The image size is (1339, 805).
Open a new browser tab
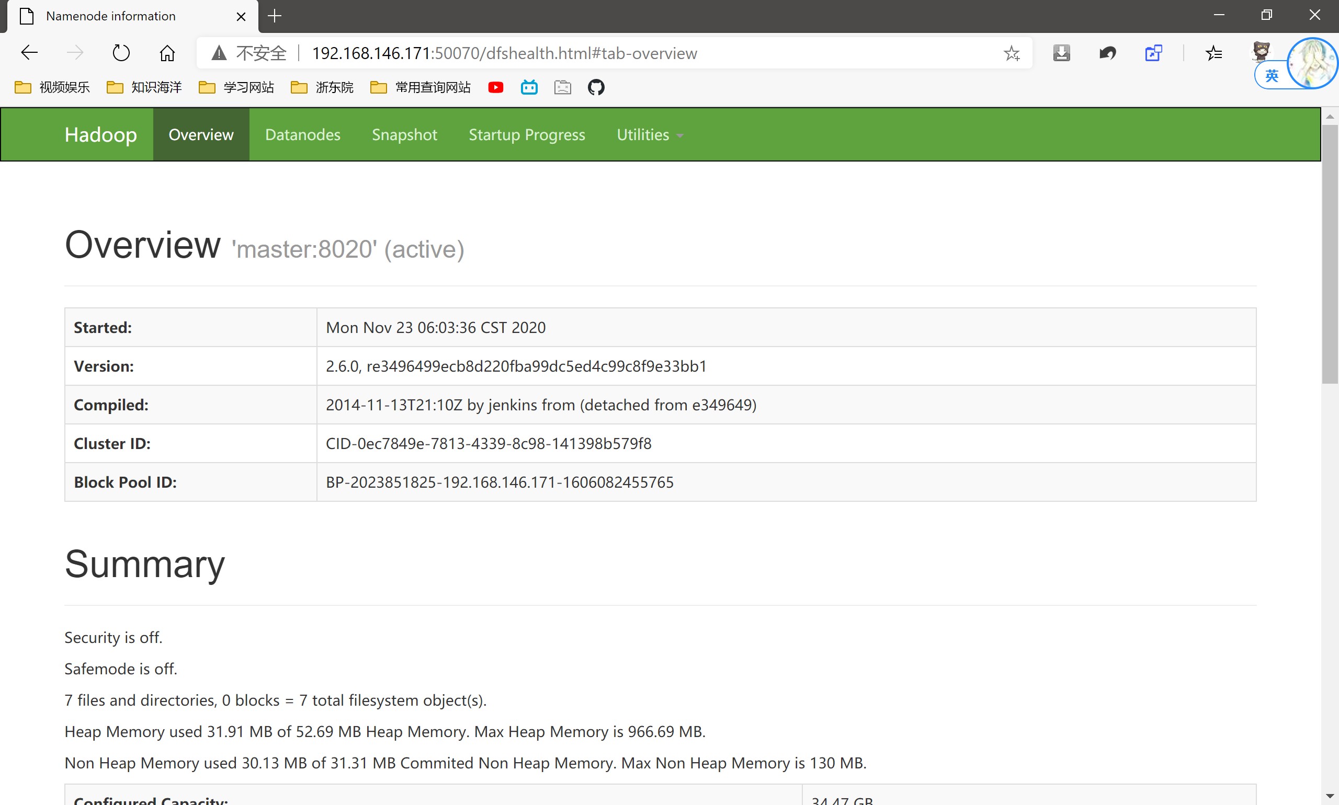click(x=275, y=16)
